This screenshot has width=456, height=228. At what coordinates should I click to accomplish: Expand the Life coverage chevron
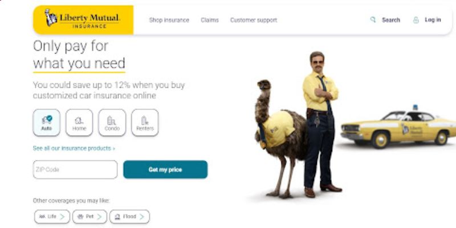tap(62, 217)
